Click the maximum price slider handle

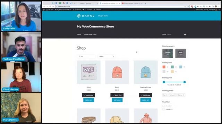pyautogui.click(x=185, y=82)
